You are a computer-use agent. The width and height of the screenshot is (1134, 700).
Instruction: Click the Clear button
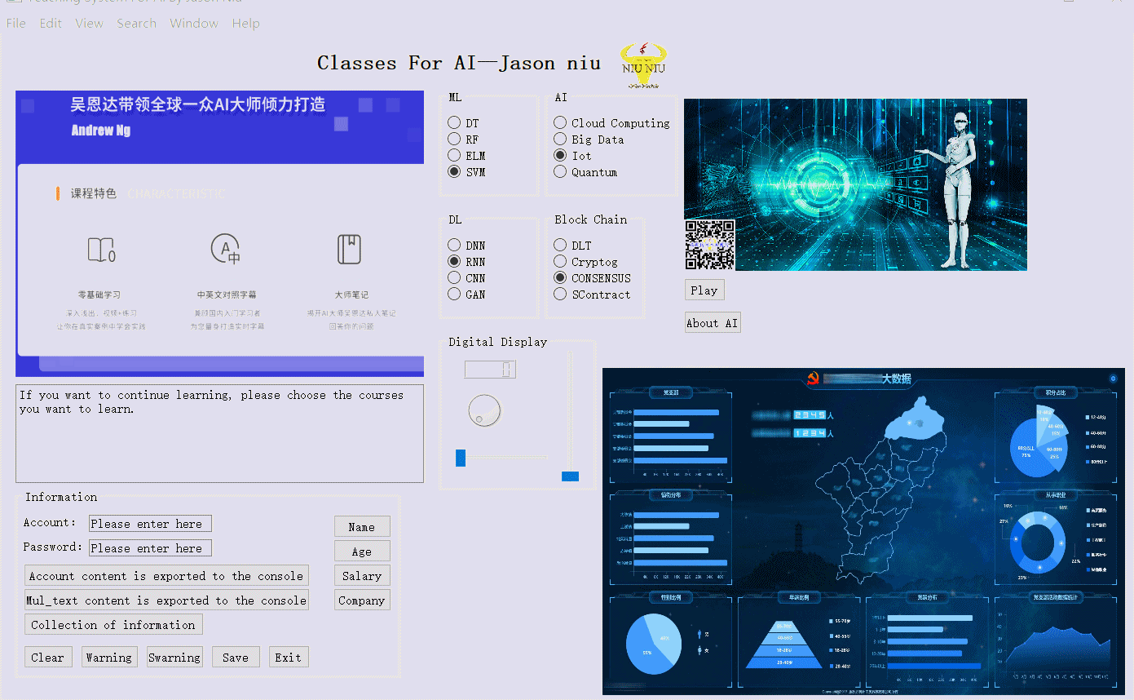(x=48, y=658)
